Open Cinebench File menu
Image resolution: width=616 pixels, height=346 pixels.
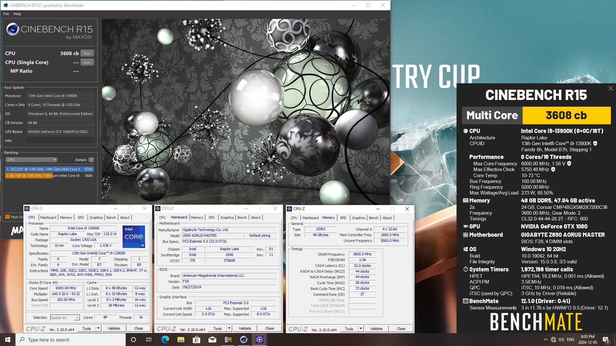click(6, 14)
